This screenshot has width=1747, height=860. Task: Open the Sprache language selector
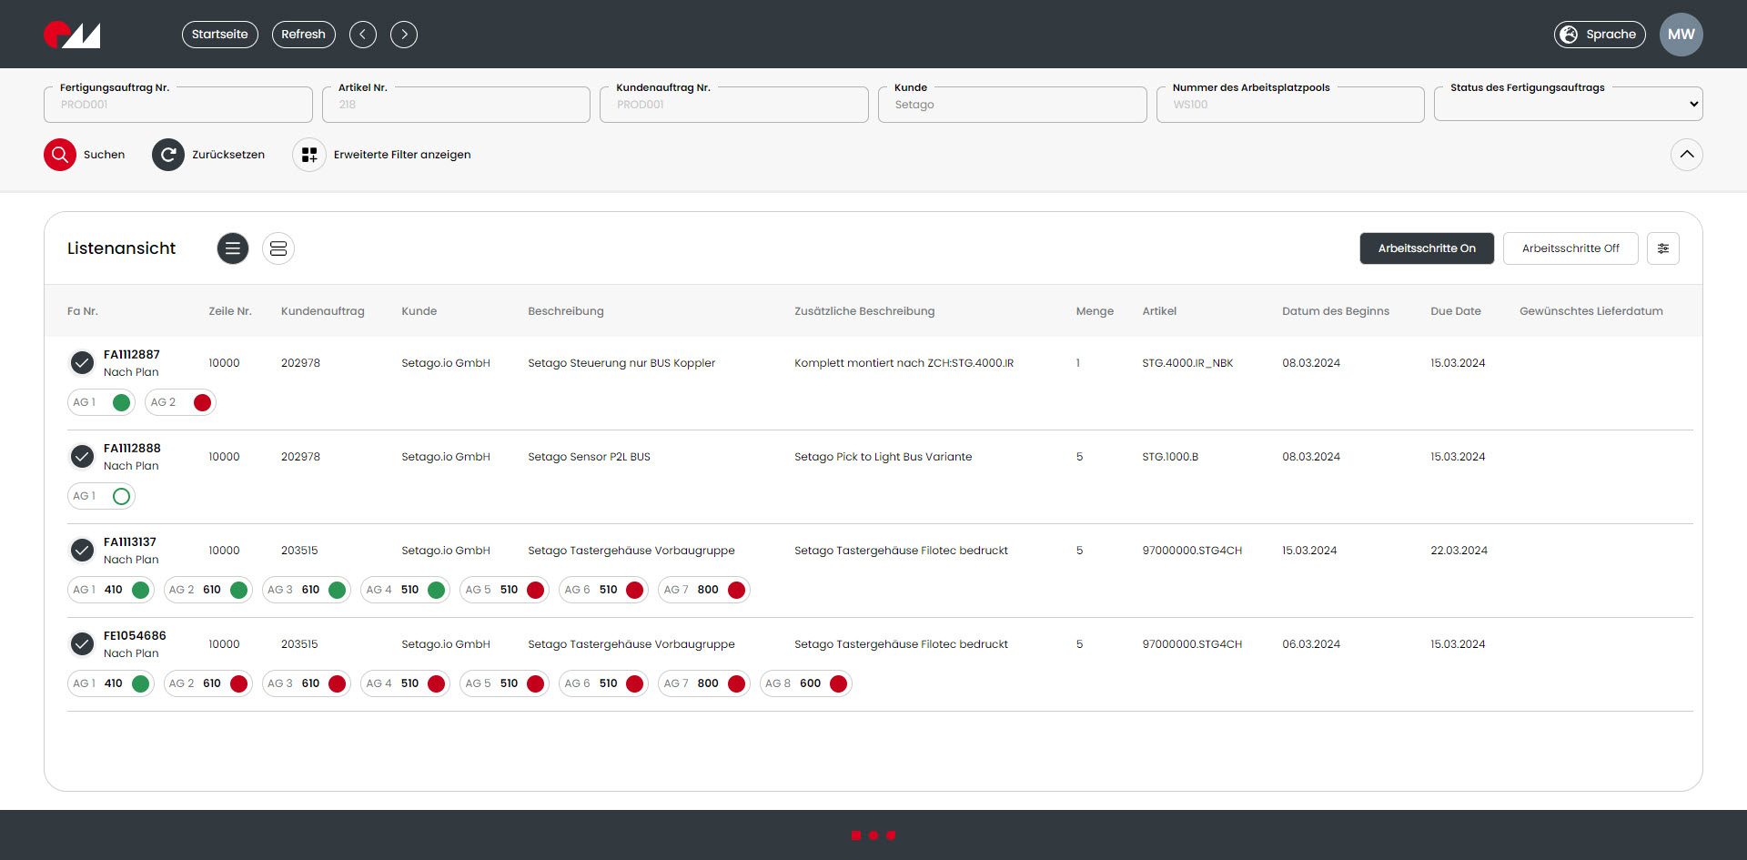click(x=1600, y=35)
